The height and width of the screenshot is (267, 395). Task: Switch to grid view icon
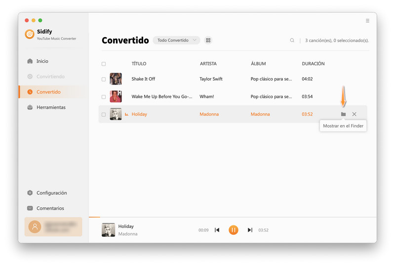pyautogui.click(x=208, y=41)
